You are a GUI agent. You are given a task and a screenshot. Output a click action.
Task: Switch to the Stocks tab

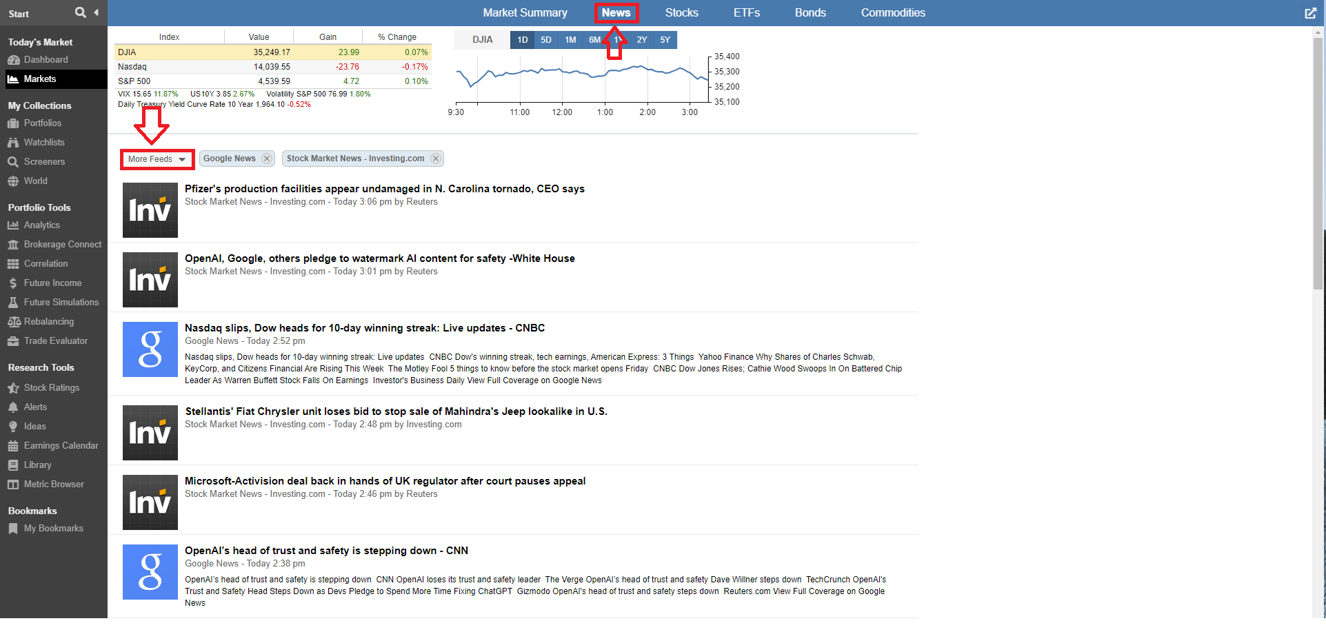(x=682, y=12)
